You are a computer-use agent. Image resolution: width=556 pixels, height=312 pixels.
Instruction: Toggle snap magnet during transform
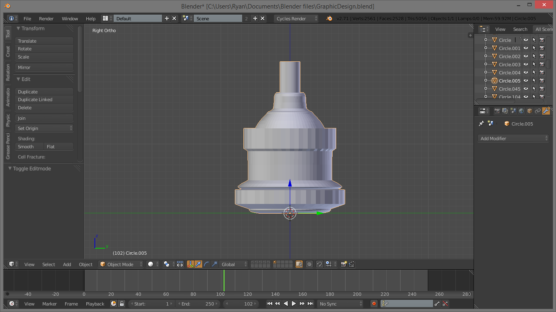320,264
